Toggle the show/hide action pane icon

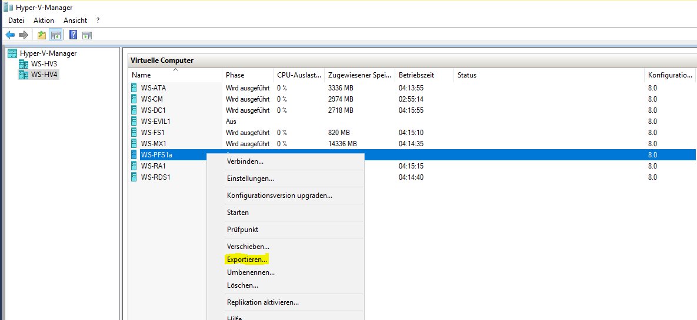pyautogui.click(x=87, y=35)
